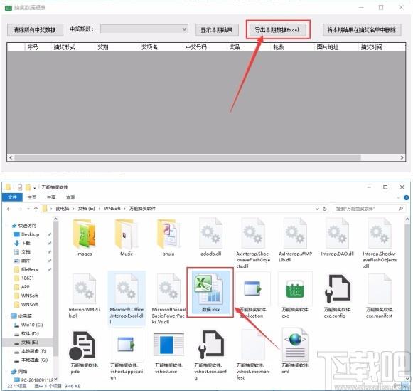Viewport: 413px width, 391px height.
Task: Select the adodb.dll file
Action: pyautogui.click(x=210, y=237)
